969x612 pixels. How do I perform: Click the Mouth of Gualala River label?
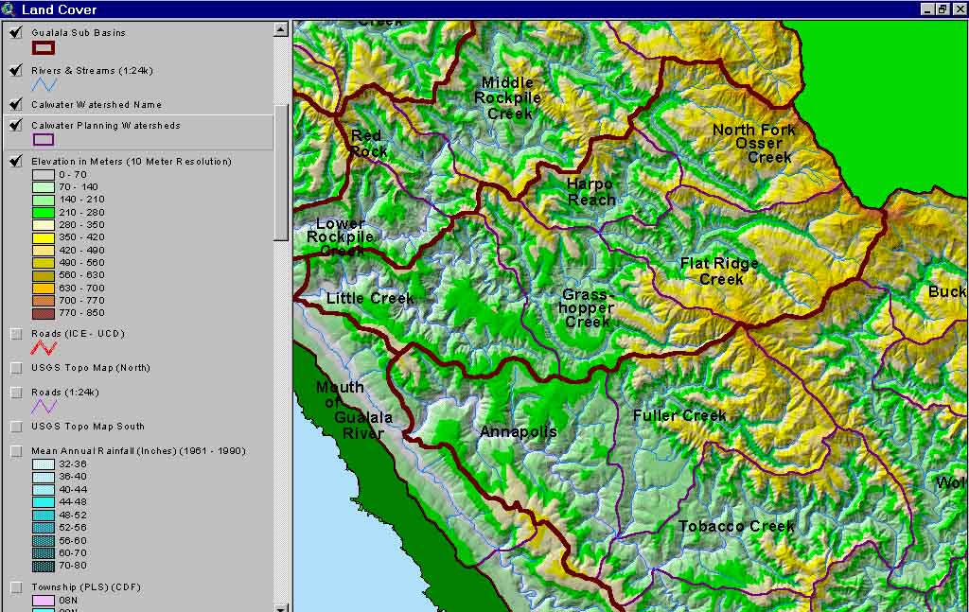[x=354, y=411]
